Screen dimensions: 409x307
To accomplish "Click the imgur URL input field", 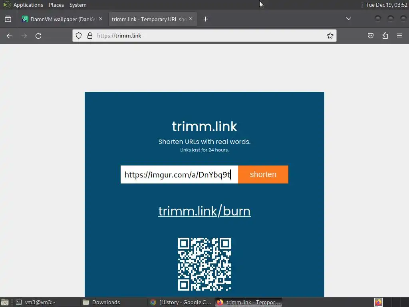I will (179, 174).
